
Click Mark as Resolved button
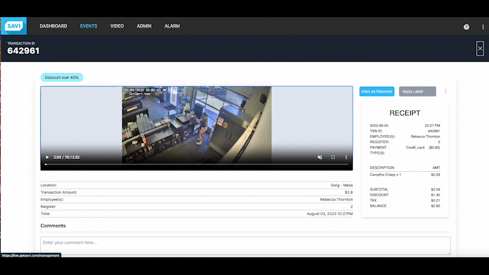coord(377,92)
